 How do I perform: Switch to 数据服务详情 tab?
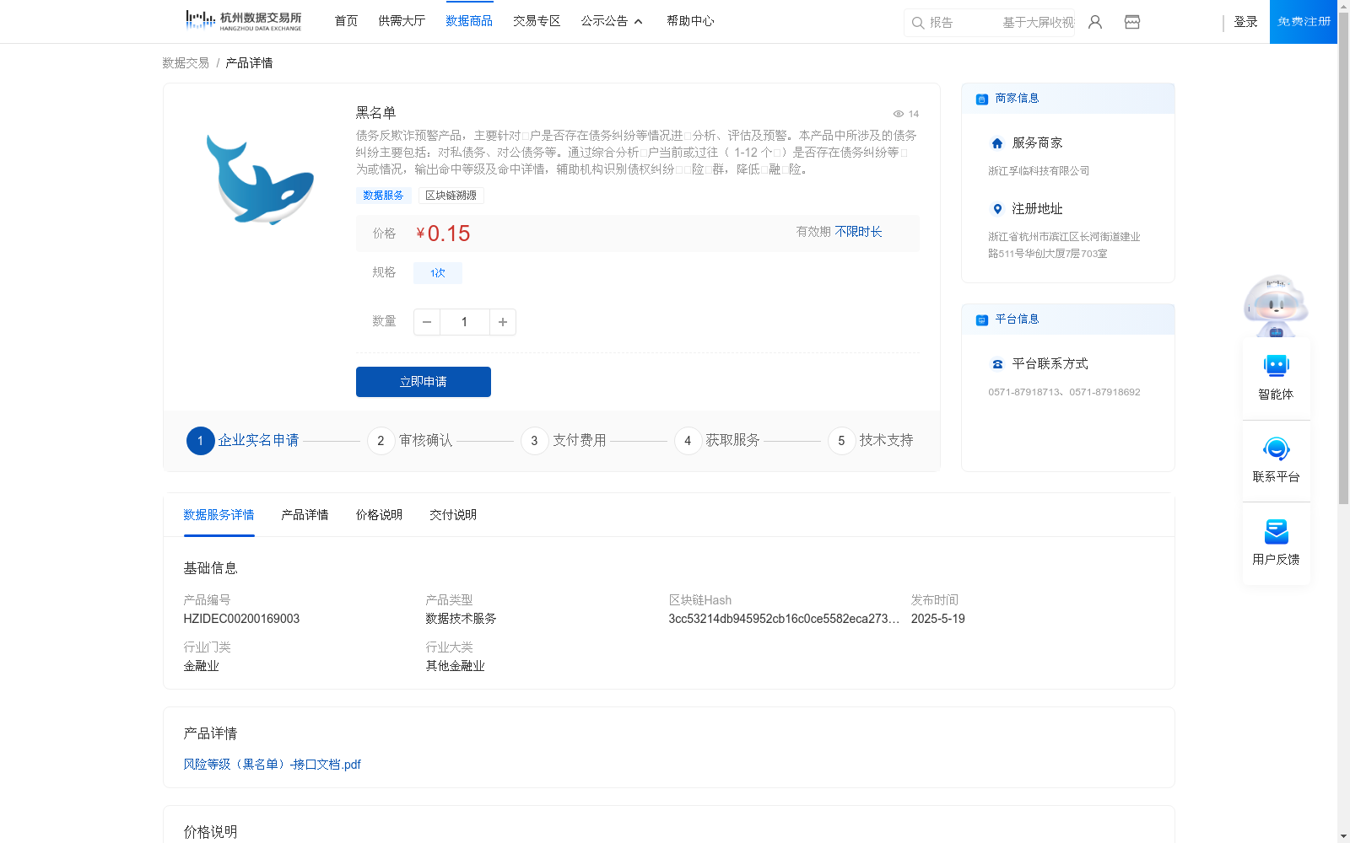(219, 515)
